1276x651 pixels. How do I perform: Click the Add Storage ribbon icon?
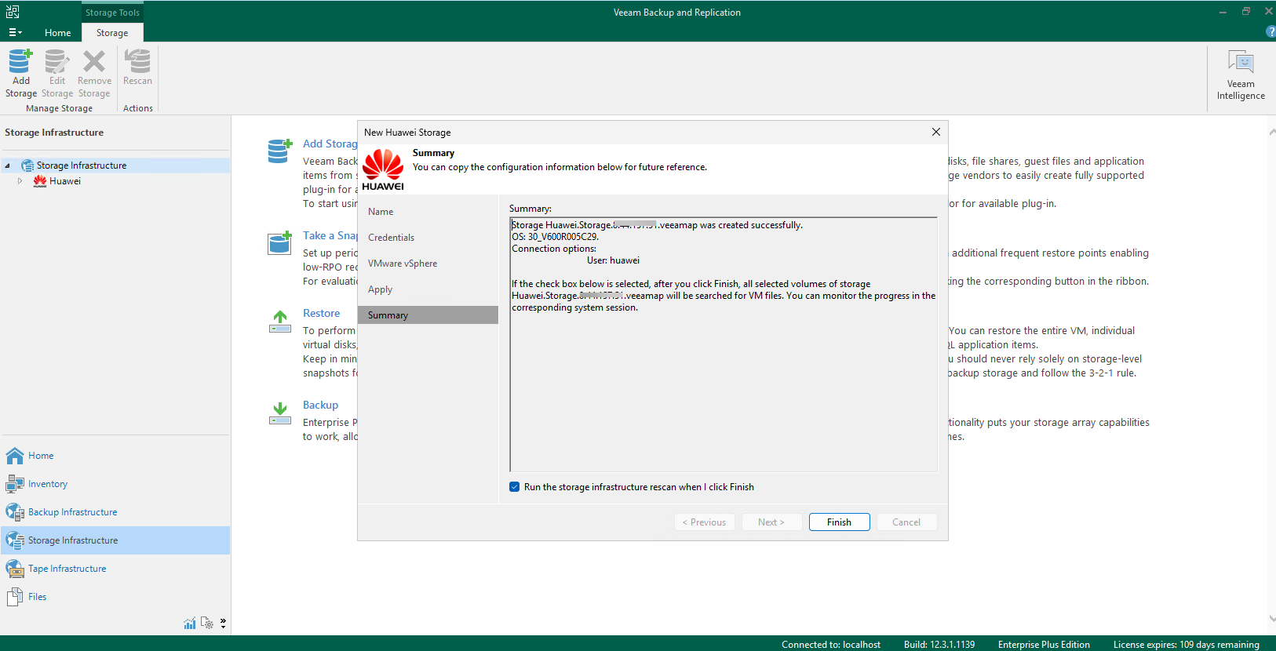click(21, 73)
